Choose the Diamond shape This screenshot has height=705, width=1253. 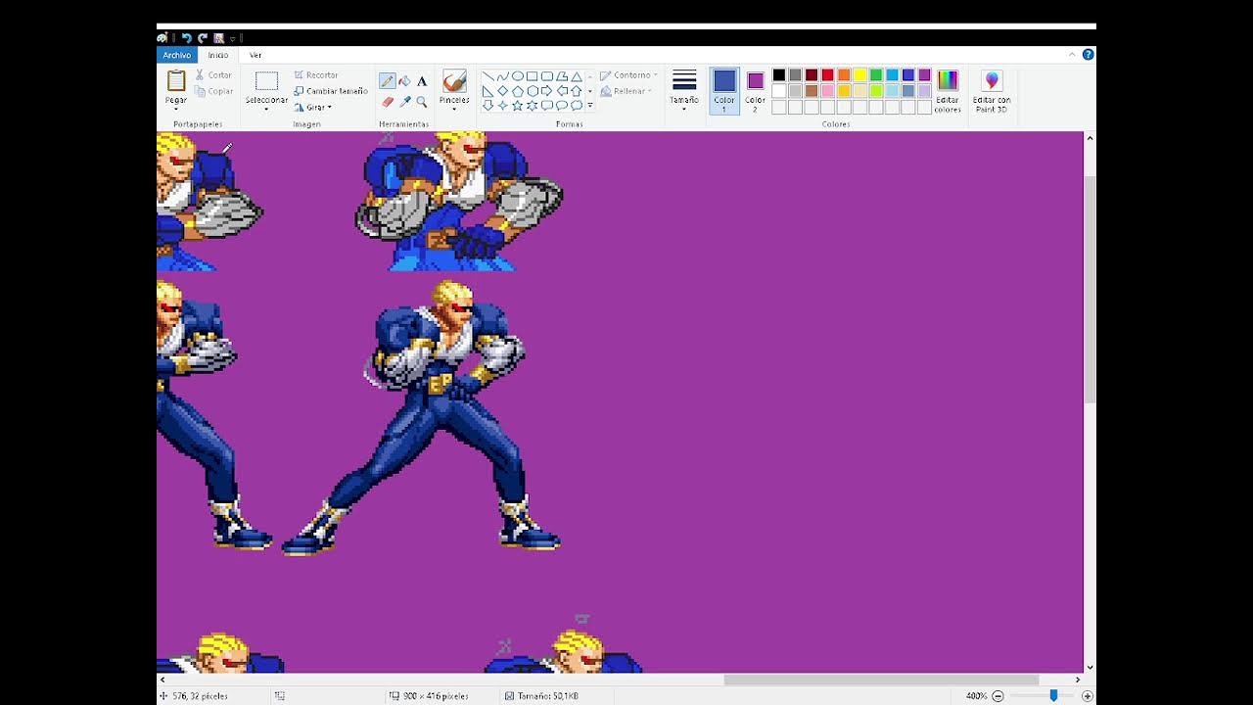[x=502, y=91]
